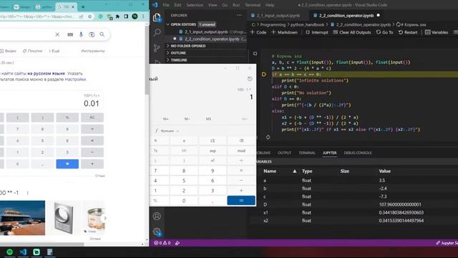
Task: Click blue equals button in Windows Calculator
Action: [241, 201]
